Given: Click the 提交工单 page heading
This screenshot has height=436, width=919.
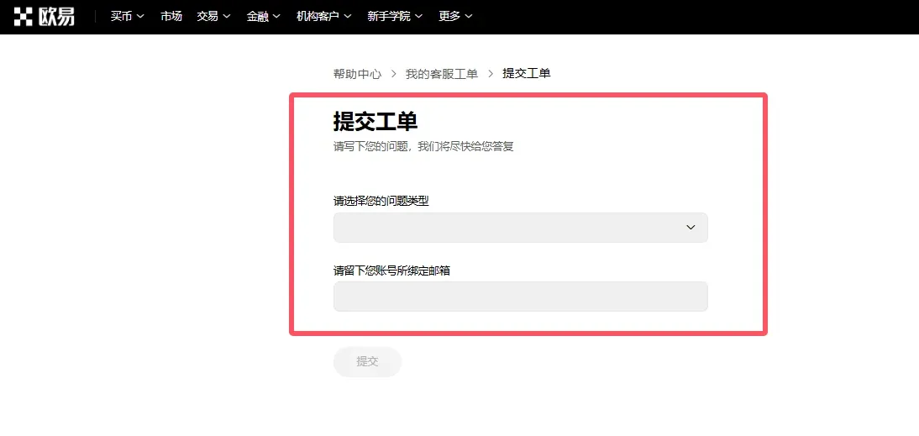Looking at the screenshot, I should point(375,121).
